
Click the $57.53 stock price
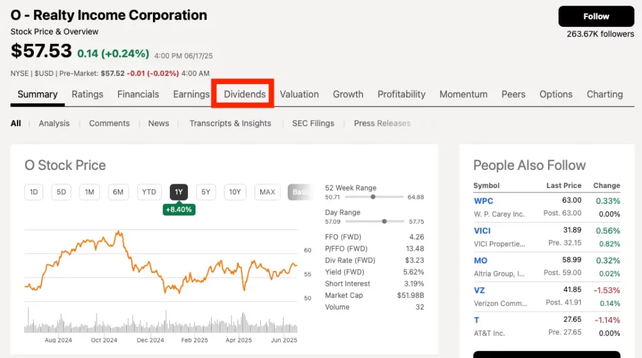(41, 51)
